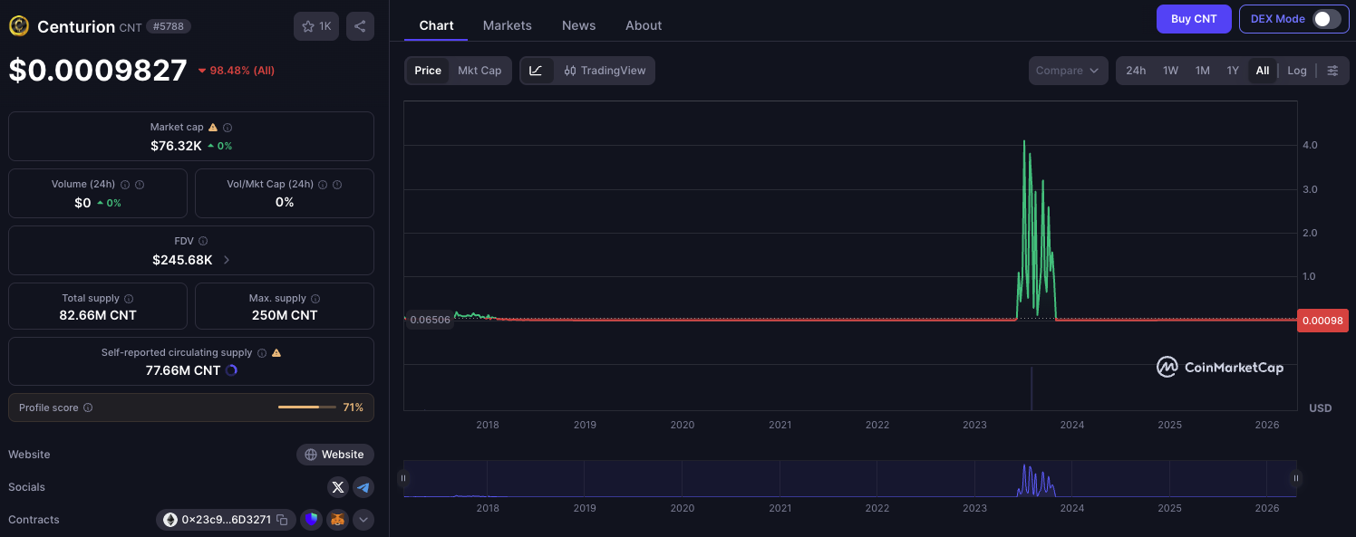Open the project Website link

pyautogui.click(x=334, y=455)
